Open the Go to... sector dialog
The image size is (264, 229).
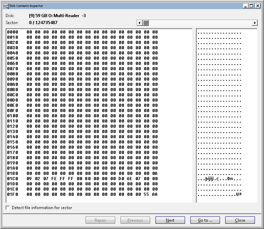pyautogui.click(x=205, y=220)
